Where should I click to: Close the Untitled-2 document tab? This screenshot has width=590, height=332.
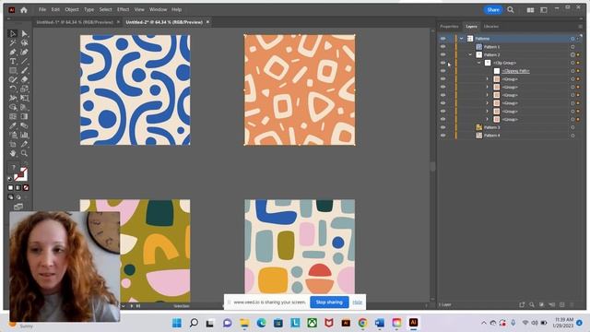pyautogui.click(x=207, y=22)
